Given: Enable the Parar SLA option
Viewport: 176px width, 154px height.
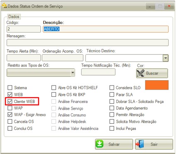Looking at the screenshot, I should click(112, 95).
